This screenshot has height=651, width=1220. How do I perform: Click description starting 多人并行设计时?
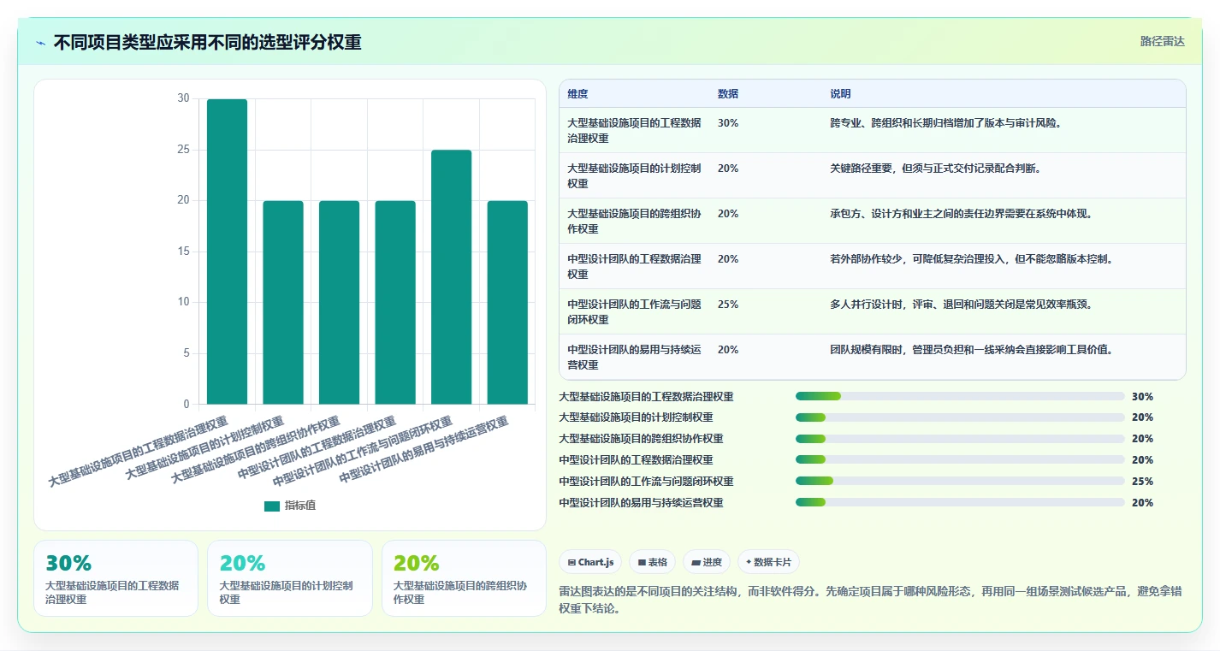point(961,305)
